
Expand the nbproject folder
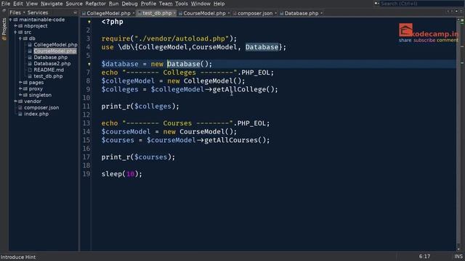click(x=15, y=26)
